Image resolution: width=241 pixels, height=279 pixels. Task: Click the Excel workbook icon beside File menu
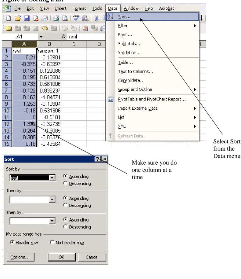8,8
